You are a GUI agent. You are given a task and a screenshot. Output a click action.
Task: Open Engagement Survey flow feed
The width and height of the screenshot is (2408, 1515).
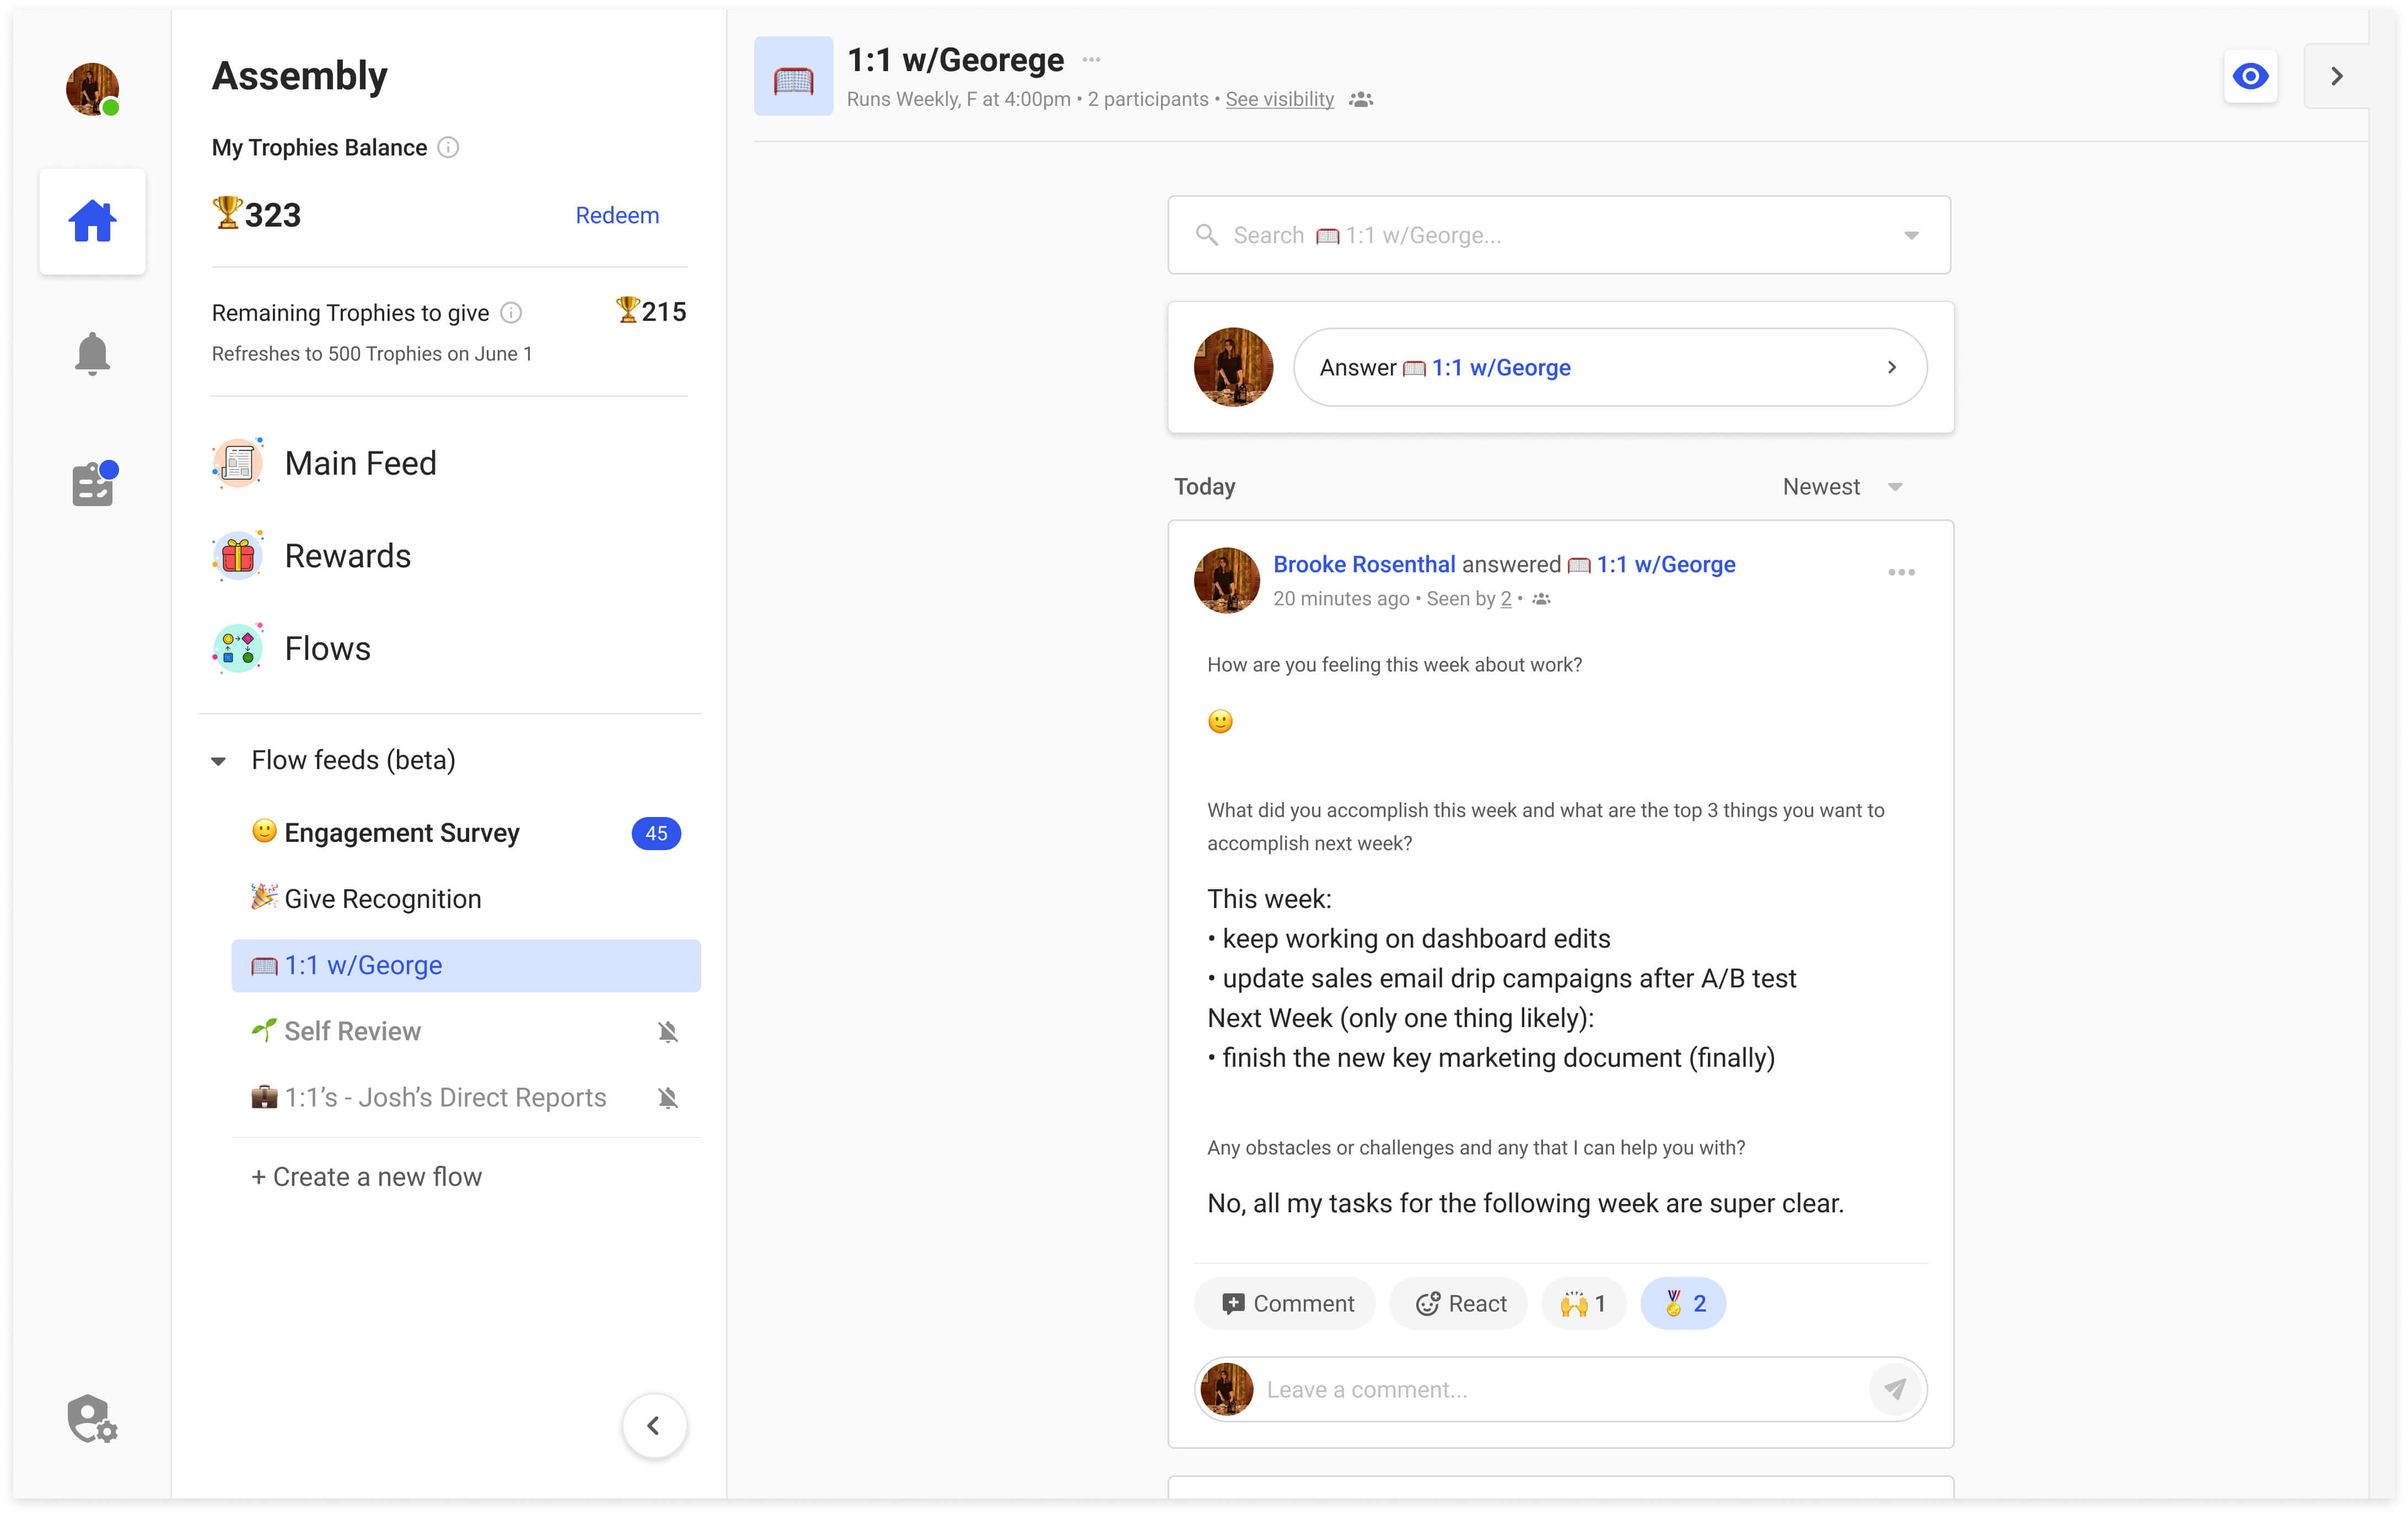click(x=465, y=833)
